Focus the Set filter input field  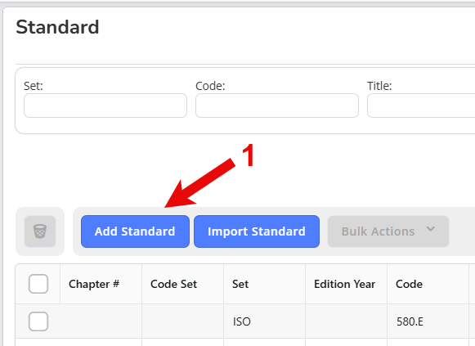tap(105, 106)
